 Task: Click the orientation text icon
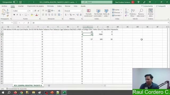click(52, 11)
